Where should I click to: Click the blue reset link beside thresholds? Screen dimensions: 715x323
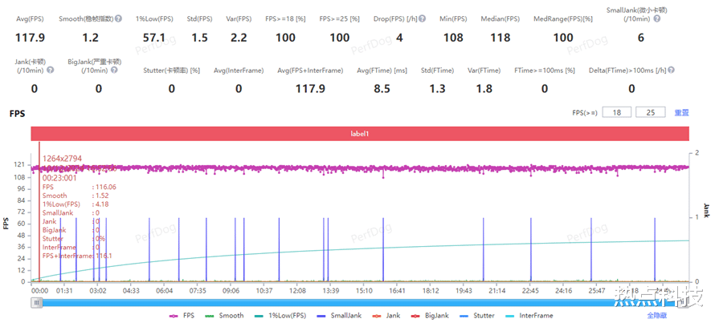(681, 112)
